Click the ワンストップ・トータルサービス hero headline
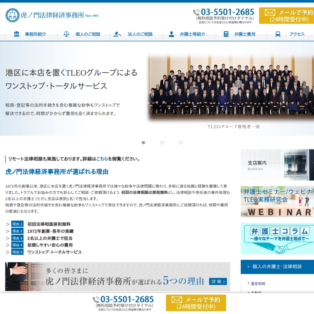This screenshot has width=314, height=314. click(56, 86)
